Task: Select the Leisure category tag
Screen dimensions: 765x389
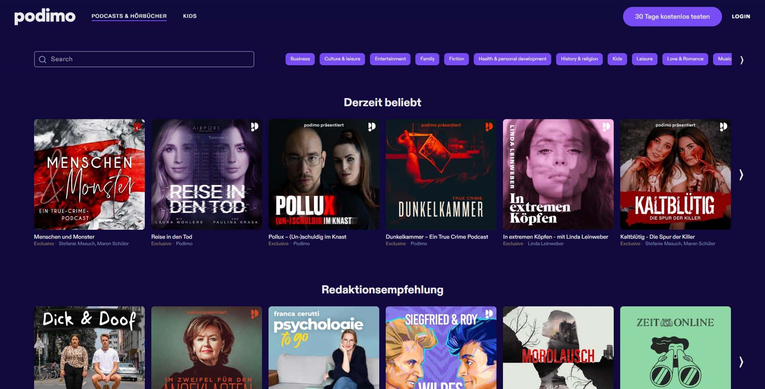Action: click(x=645, y=59)
